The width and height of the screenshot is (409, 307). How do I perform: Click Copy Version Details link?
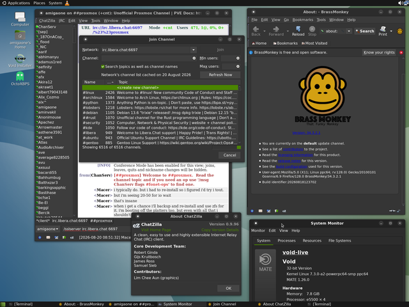tap(220, 230)
